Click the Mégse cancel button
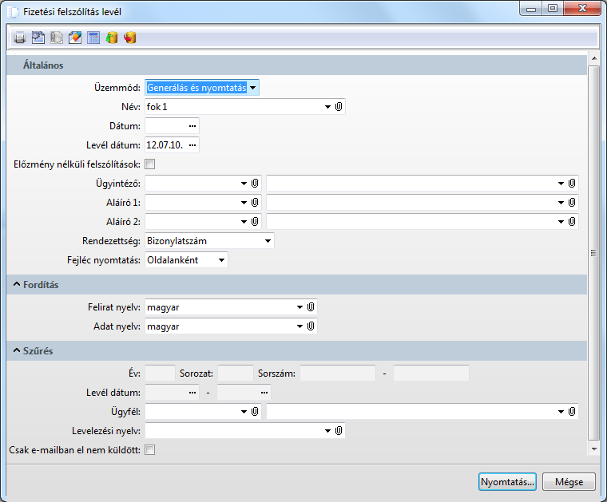The image size is (607, 502). tap(569, 482)
